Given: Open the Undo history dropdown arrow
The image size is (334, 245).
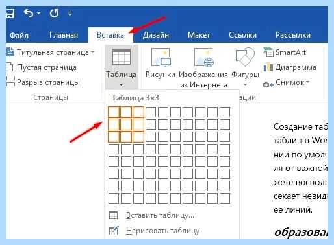Looking at the screenshot, I should tap(38, 14).
